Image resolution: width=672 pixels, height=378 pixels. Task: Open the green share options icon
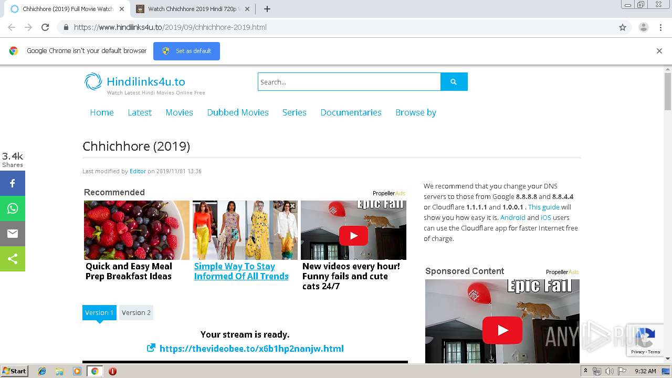pos(13,259)
